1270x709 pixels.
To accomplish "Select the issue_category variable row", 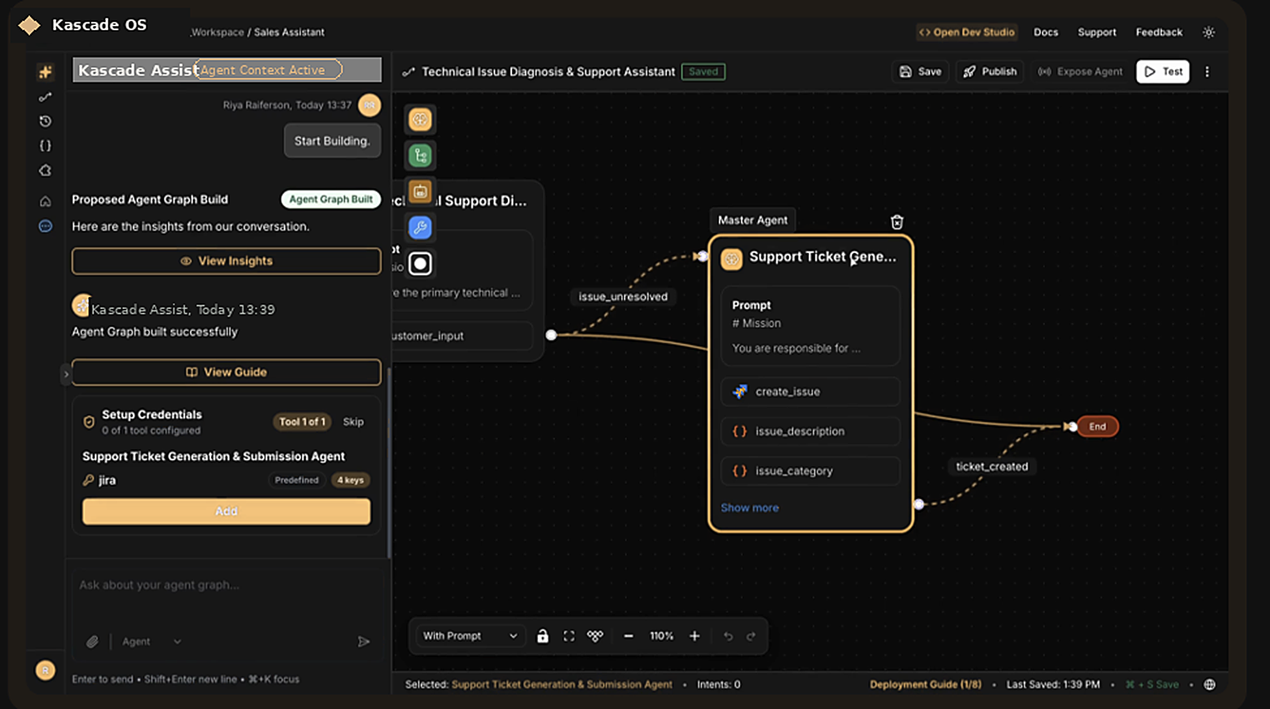I will click(x=810, y=471).
